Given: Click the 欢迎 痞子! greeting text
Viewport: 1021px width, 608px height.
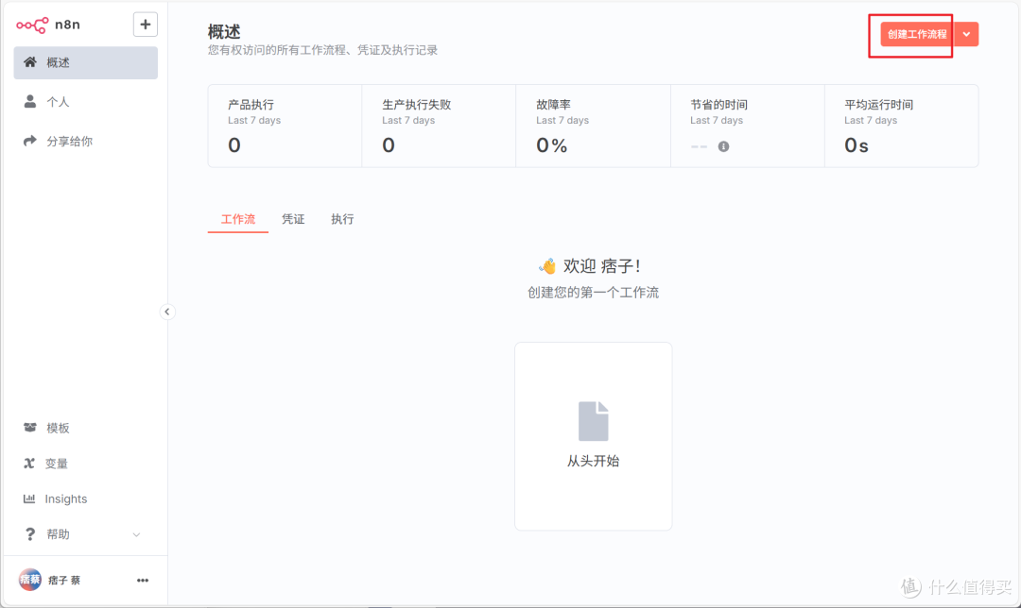Looking at the screenshot, I should tap(601, 266).
